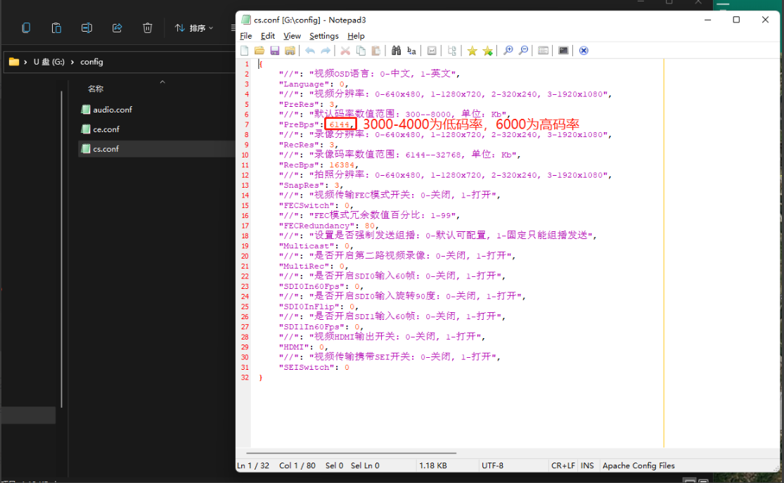Select the cs.conf file in Explorer

click(x=157, y=149)
